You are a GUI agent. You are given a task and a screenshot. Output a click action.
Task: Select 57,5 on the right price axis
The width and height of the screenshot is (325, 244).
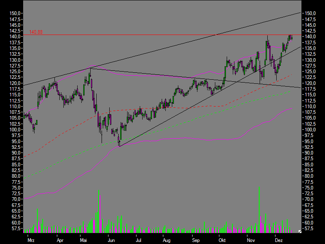(310, 229)
